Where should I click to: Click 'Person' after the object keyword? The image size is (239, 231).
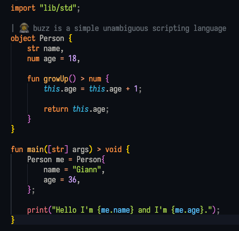click(x=52, y=38)
